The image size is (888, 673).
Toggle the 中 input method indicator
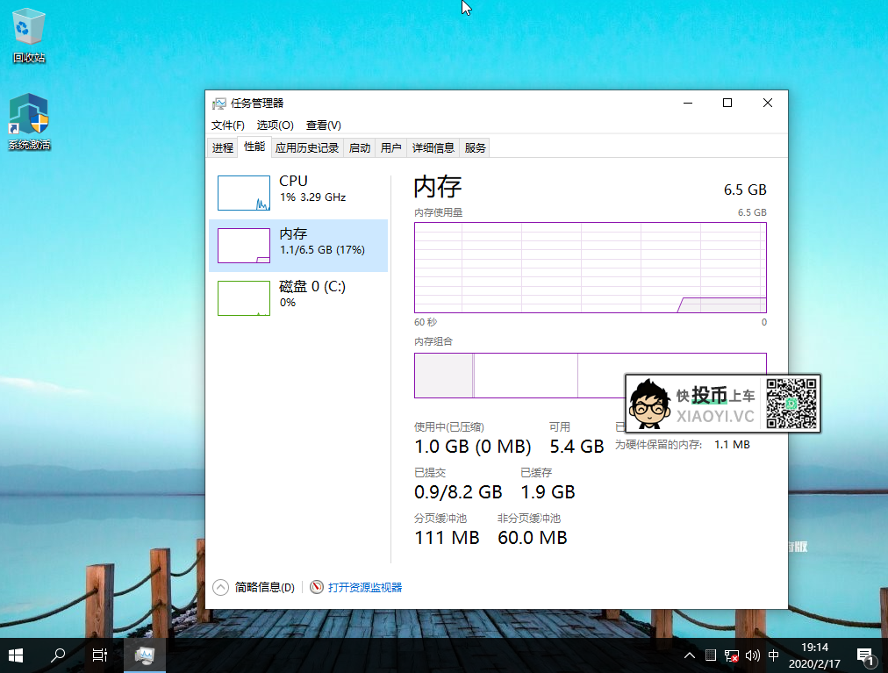773,655
